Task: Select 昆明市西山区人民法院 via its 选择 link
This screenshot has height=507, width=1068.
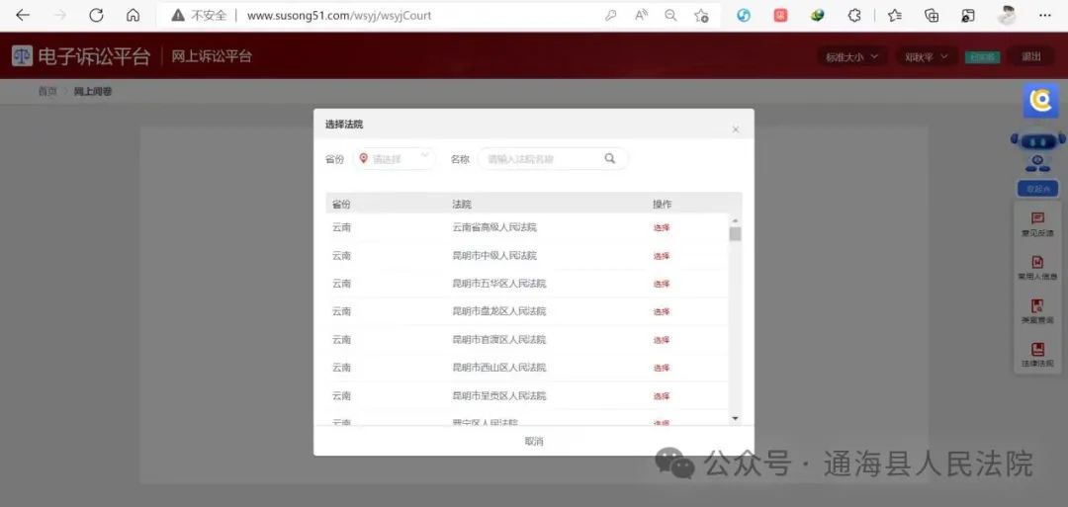Action: pyautogui.click(x=662, y=369)
